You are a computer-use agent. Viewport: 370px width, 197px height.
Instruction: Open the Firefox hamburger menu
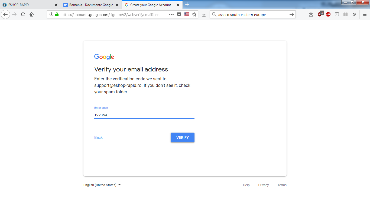(365, 14)
